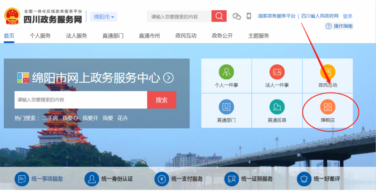
Task: Click the 统一支付服务 label
Action: (187, 179)
